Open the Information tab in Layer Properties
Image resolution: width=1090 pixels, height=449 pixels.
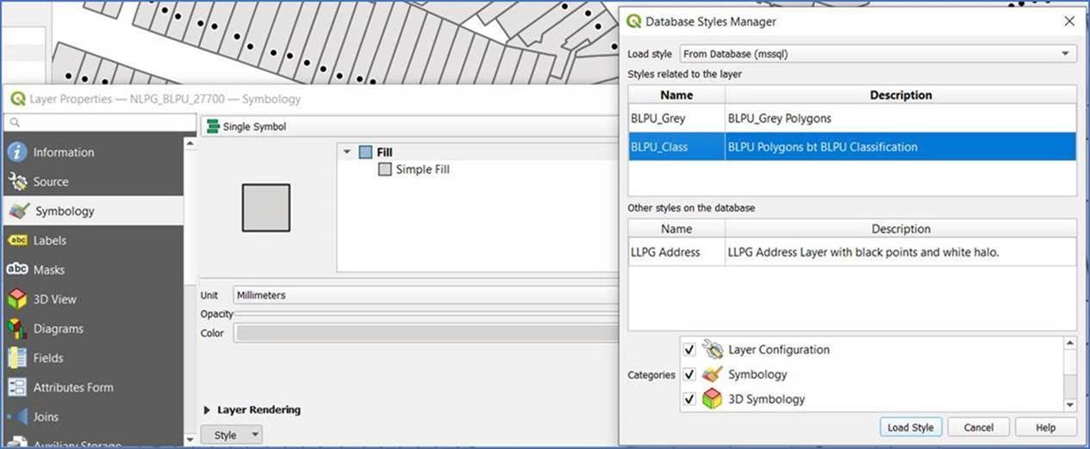coord(92,152)
